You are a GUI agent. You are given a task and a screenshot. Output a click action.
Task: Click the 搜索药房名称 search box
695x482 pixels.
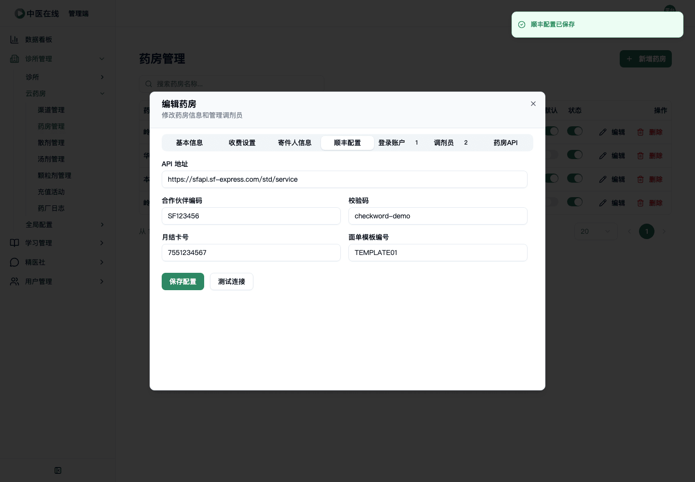coord(232,84)
